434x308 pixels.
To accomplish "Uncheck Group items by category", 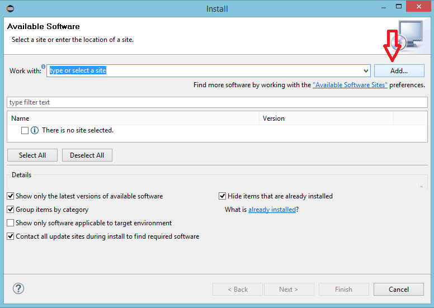I will (x=11, y=210).
